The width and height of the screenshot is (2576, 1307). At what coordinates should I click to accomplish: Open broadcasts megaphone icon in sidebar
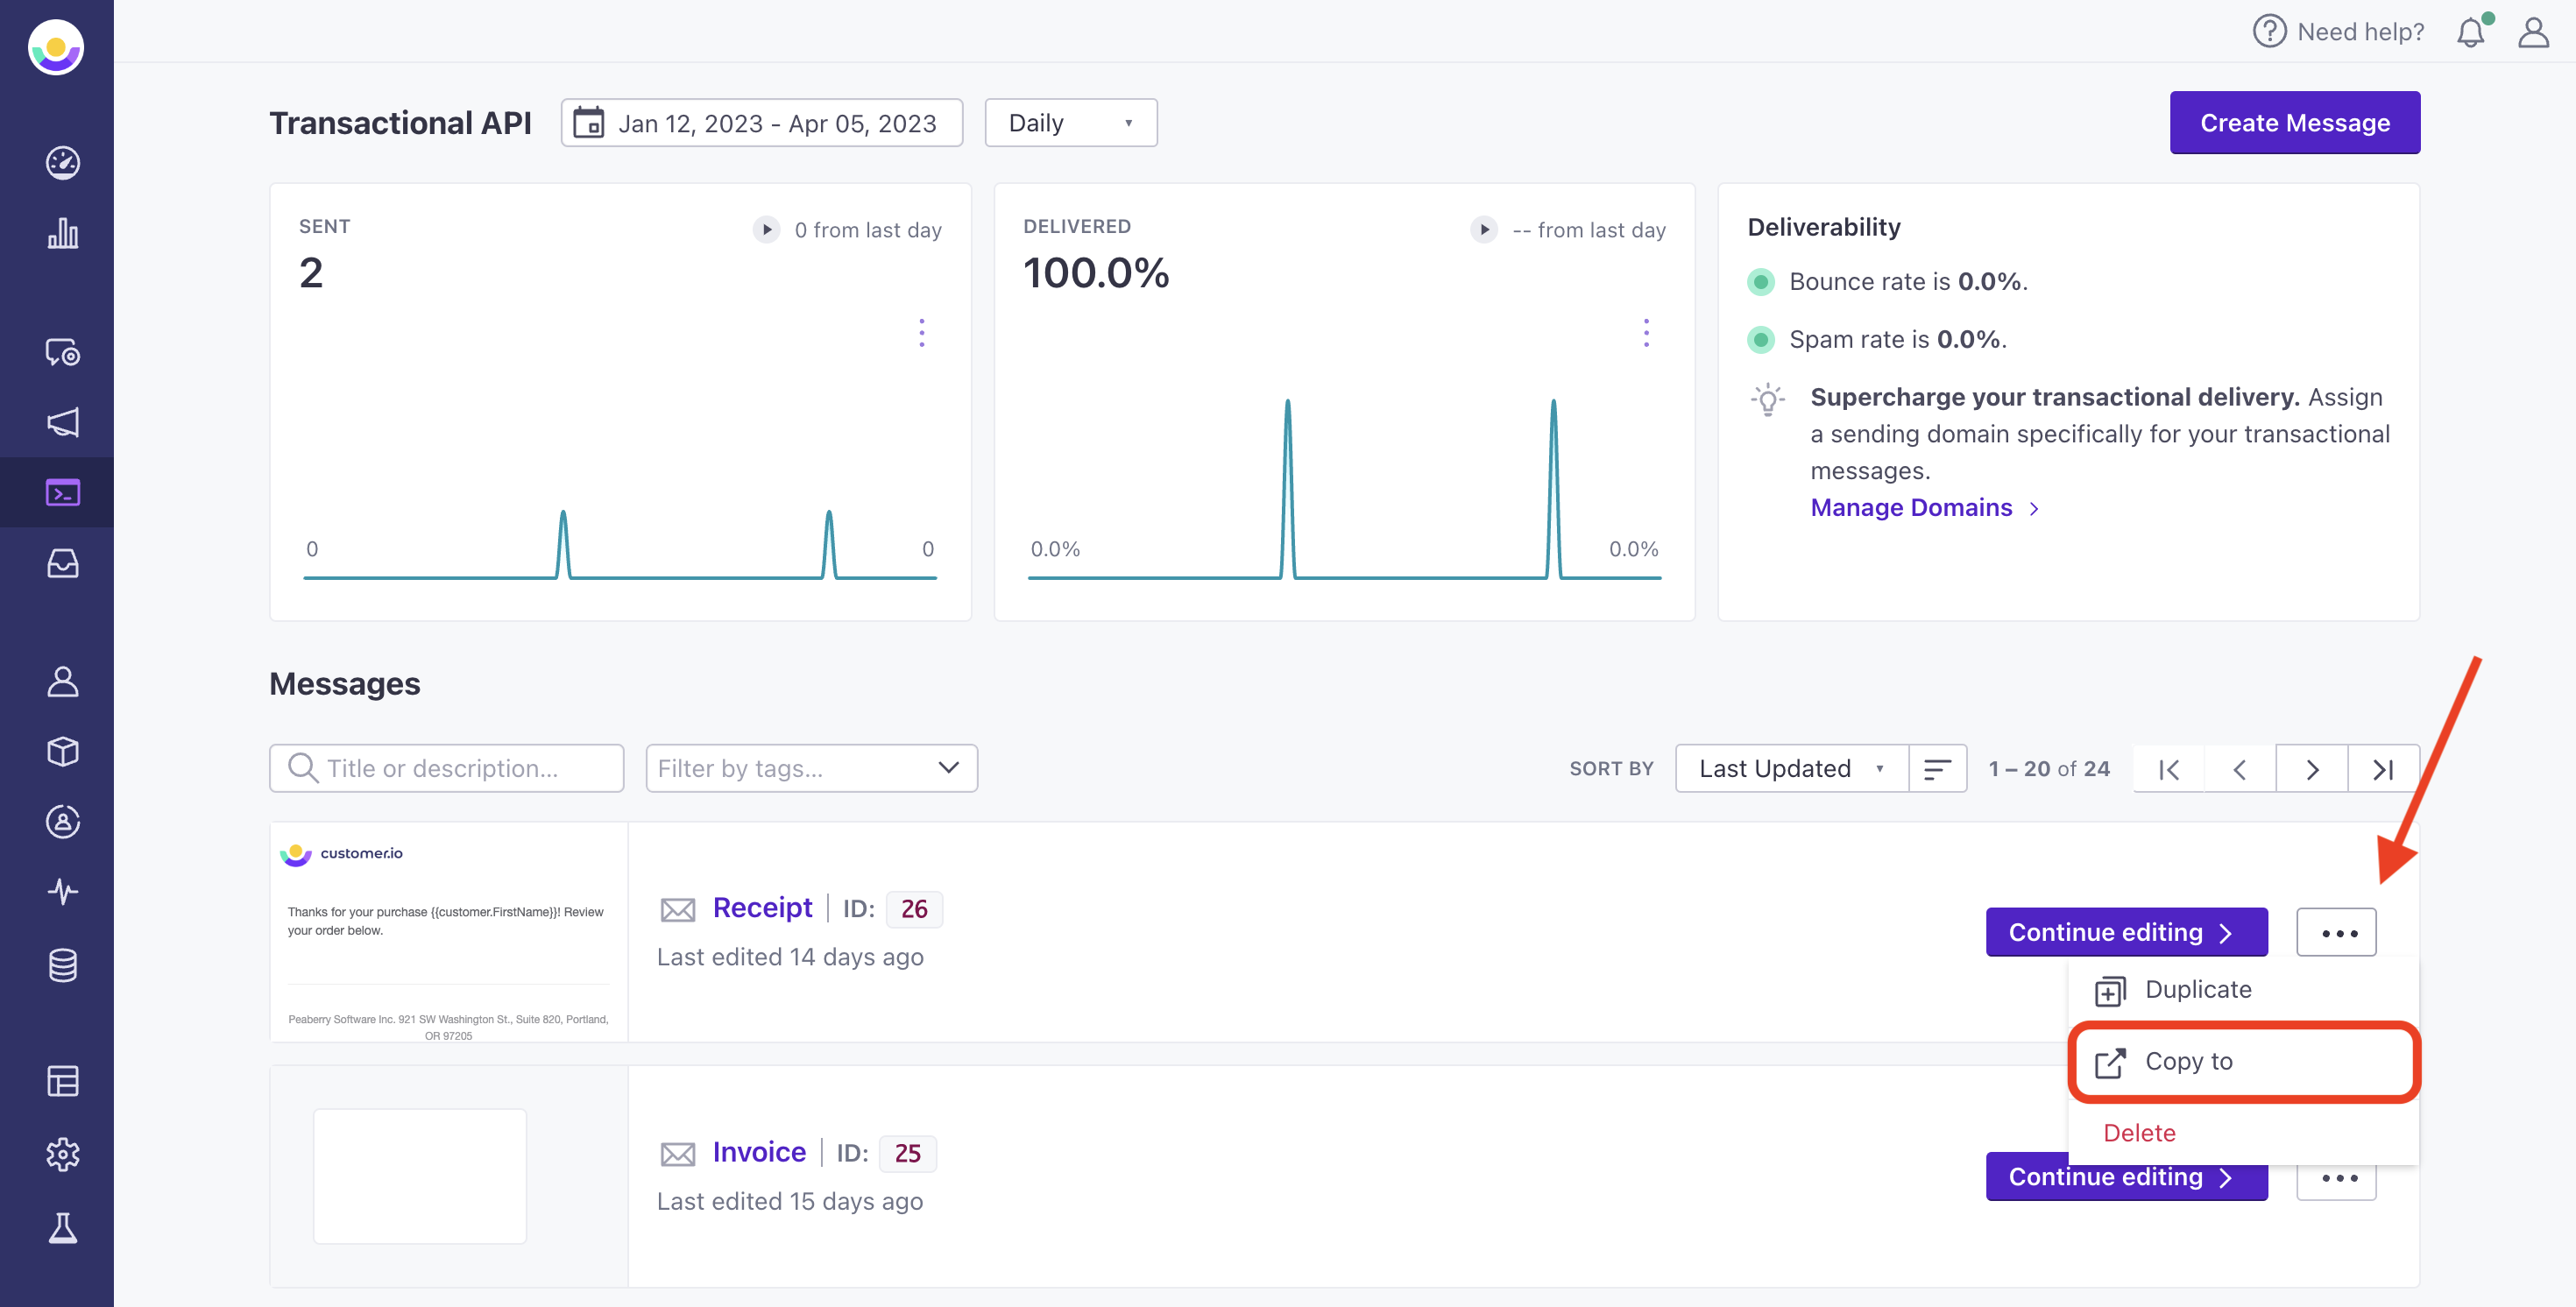click(62, 422)
